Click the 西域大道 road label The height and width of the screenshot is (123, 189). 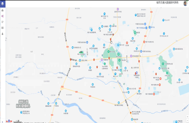[74, 60]
